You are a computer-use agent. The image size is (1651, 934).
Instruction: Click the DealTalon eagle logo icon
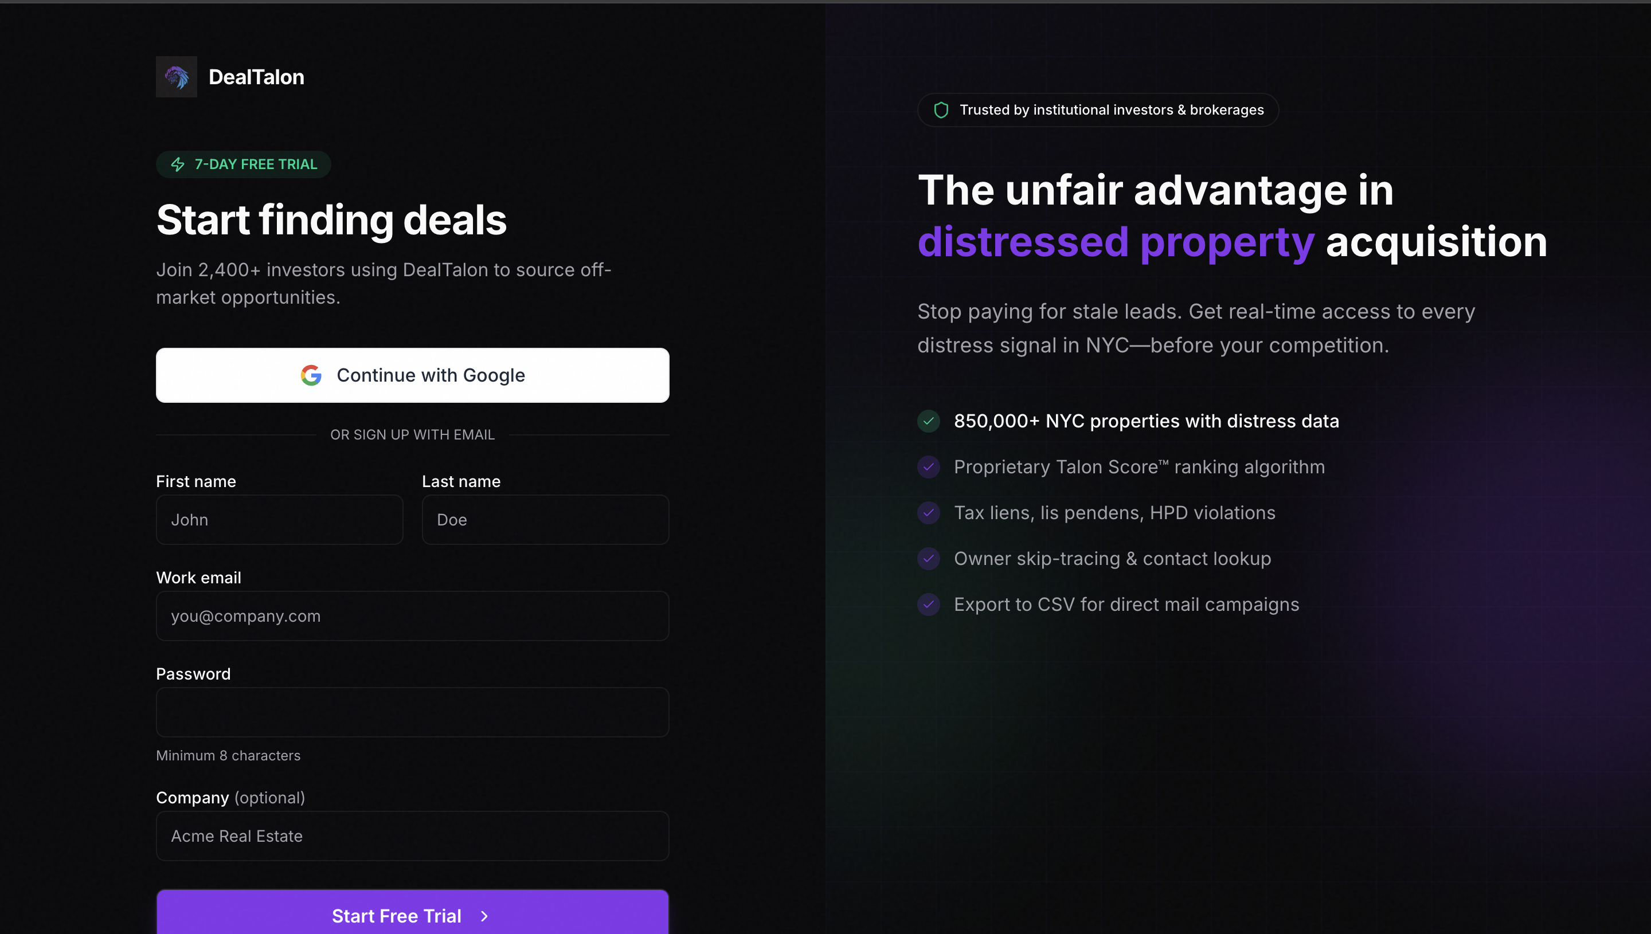click(x=177, y=77)
